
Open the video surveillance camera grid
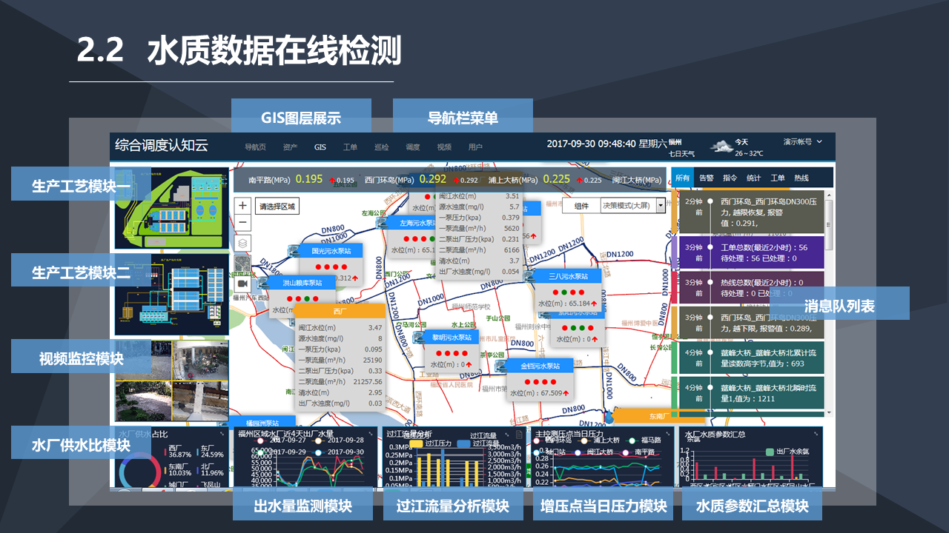pyautogui.click(x=171, y=381)
